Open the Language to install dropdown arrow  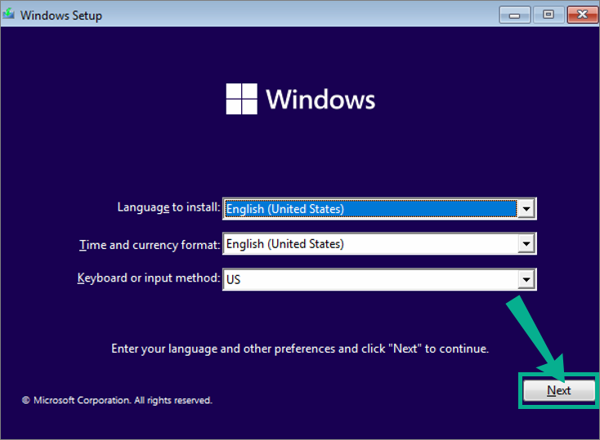pyautogui.click(x=526, y=209)
